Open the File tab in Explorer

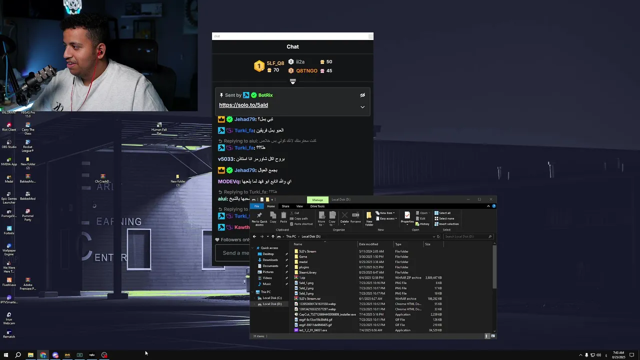click(x=256, y=206)
